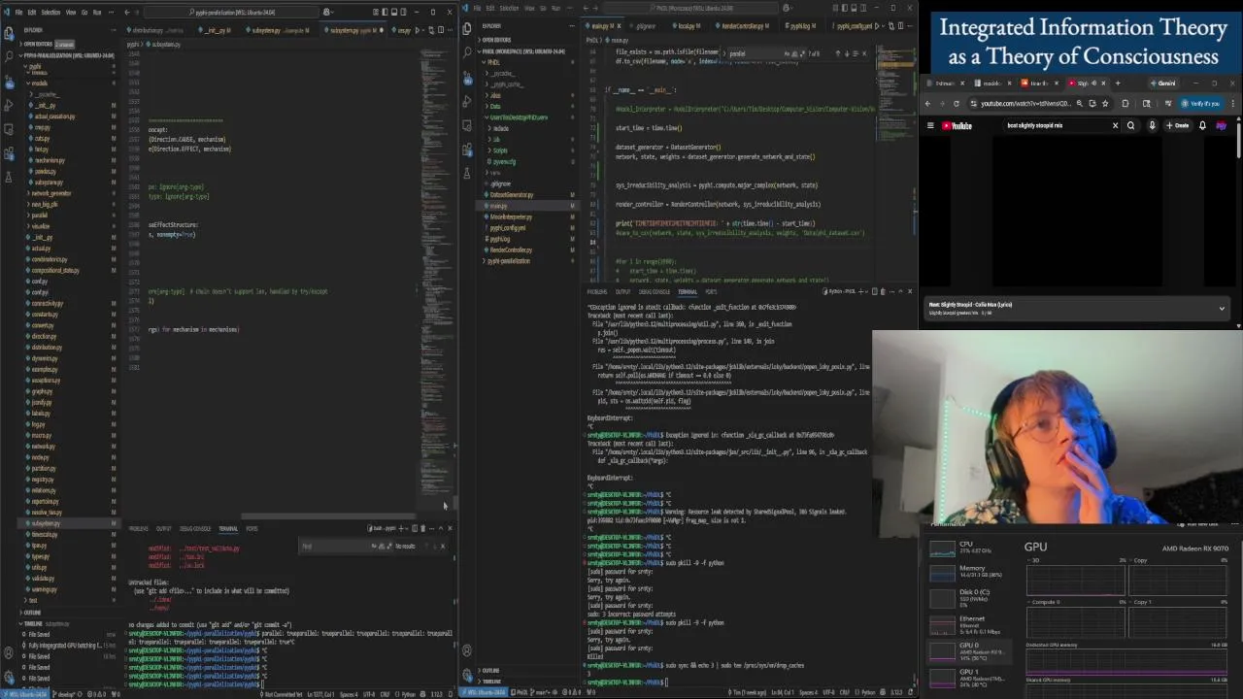This screenshot has height=699, width=1243.
Task: Switch to RenderController.py tab in right editor
Action: (x=742, y=26)
